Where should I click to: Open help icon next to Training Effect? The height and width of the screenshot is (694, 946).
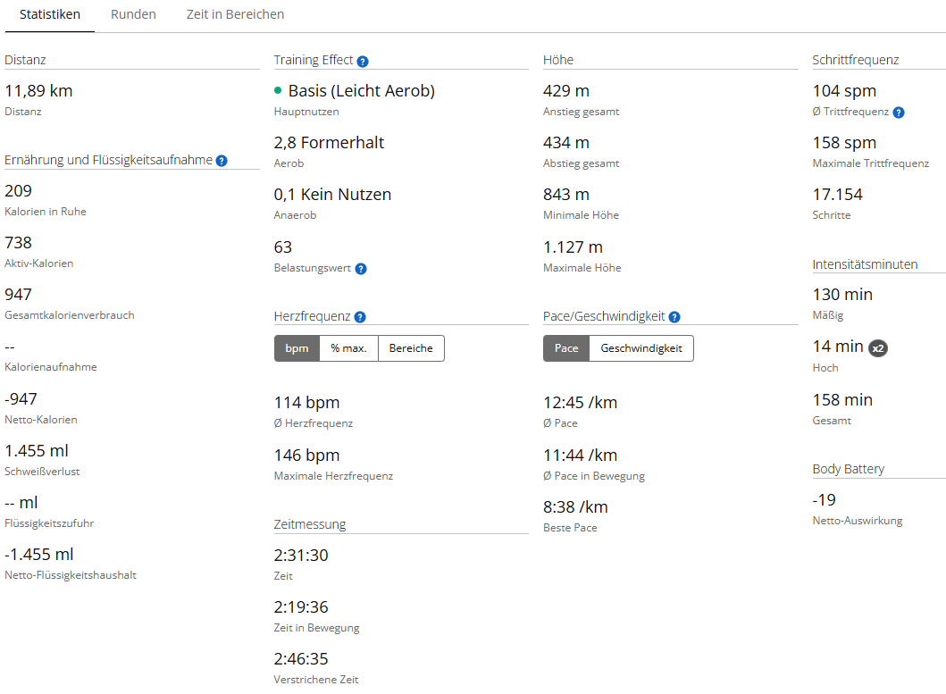tap(363, 61)
